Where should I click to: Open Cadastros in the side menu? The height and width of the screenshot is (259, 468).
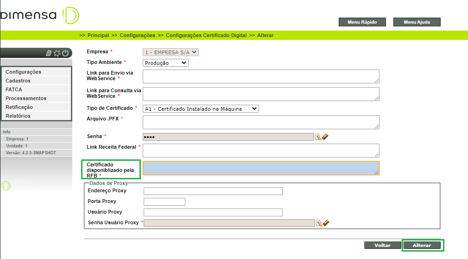[37, 81]
